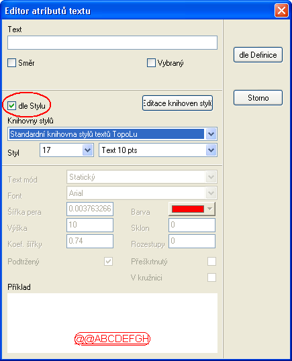
Task: Click the Sklon input field
Action: click(192, 225)
